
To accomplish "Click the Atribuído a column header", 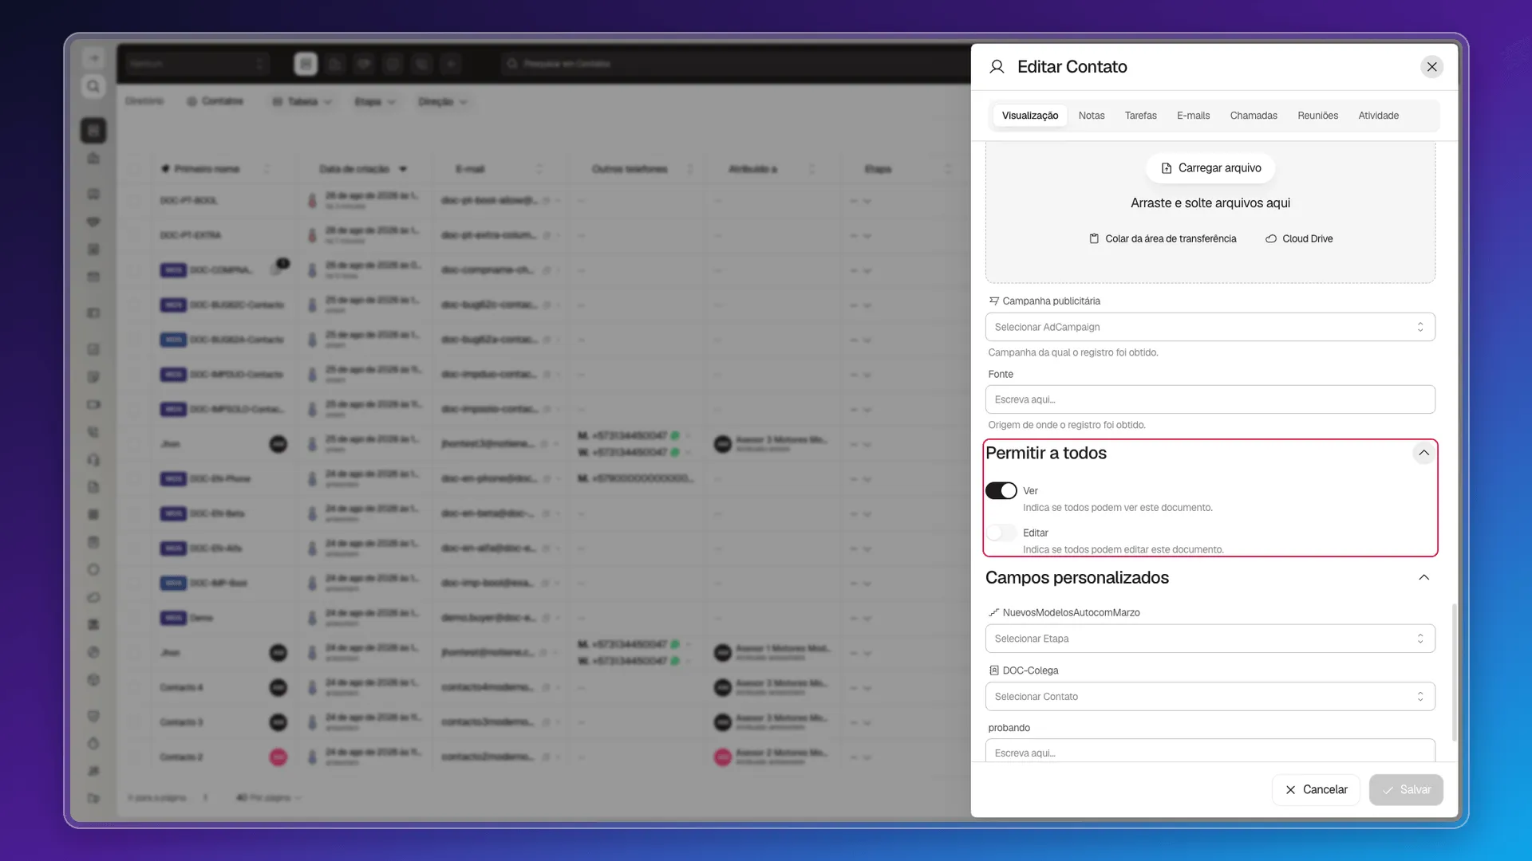I will [752, 169].
